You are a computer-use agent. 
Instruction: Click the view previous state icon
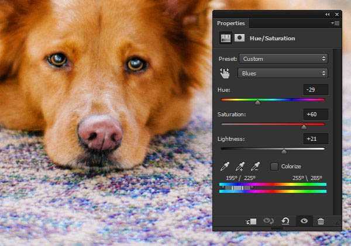point(269,221)
